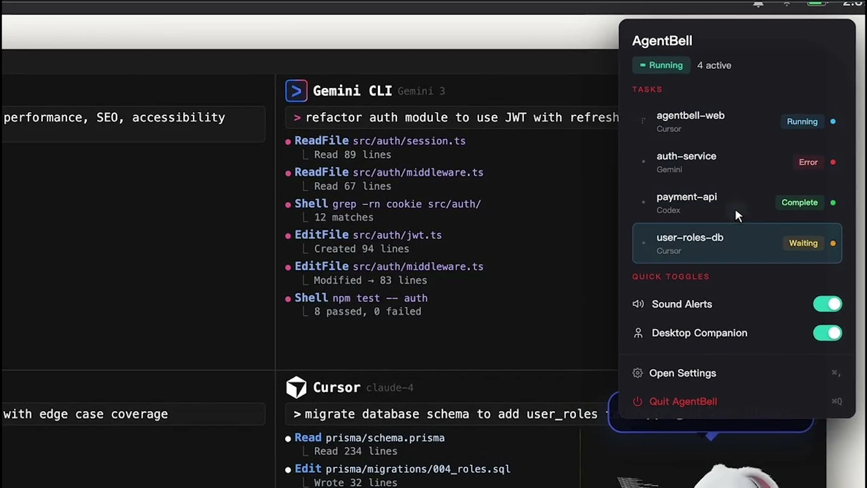
Task: Click the battery icon in the menu bar
Action: click(x=818, y=3)
